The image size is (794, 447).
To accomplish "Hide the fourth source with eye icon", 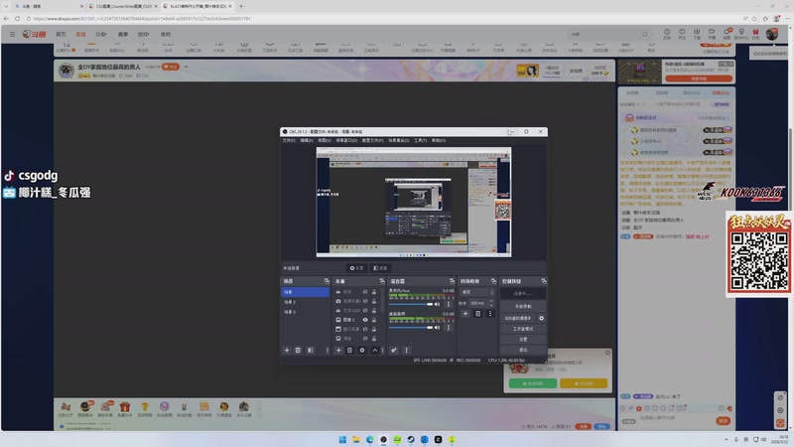I will click(x=365, y=320).
